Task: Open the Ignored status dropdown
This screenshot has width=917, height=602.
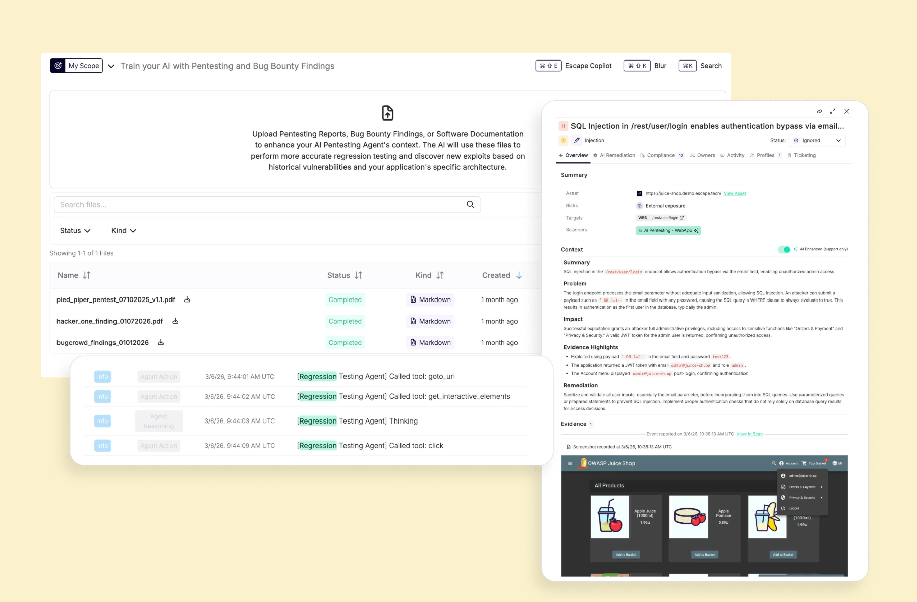Action: click(x=817, y=141)
